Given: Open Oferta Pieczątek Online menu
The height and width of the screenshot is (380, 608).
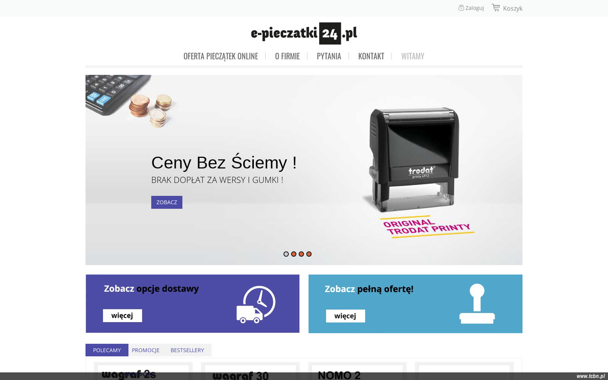Looking at the screenshot, I should 221,56.
